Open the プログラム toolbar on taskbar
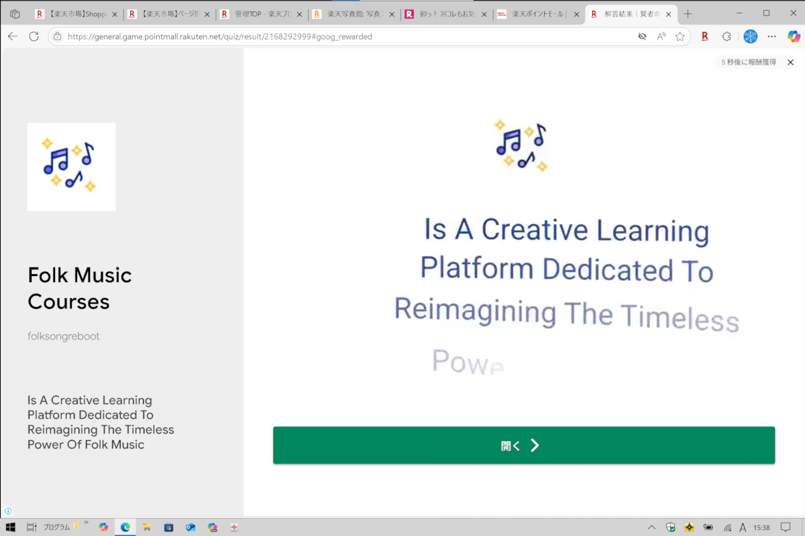805x536 pixels. 56,527
